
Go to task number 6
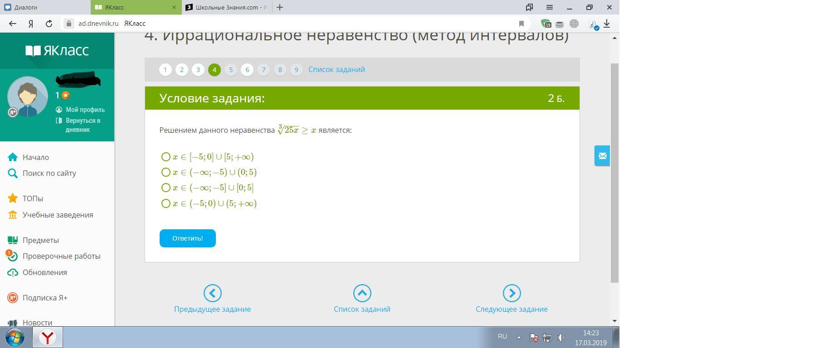pyautogui.click(x=247, y=70)
